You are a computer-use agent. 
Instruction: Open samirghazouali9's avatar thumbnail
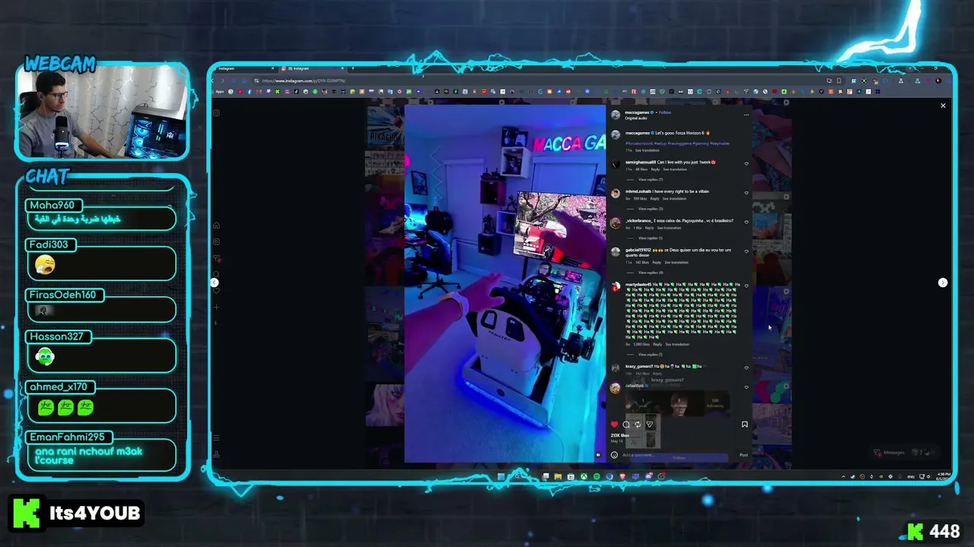point(616,164)
